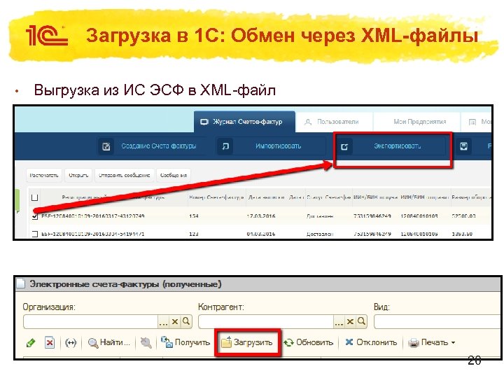Screen dimensions: 504x378
Task: Click Создание Счета фактуры button
Action: 151,146
